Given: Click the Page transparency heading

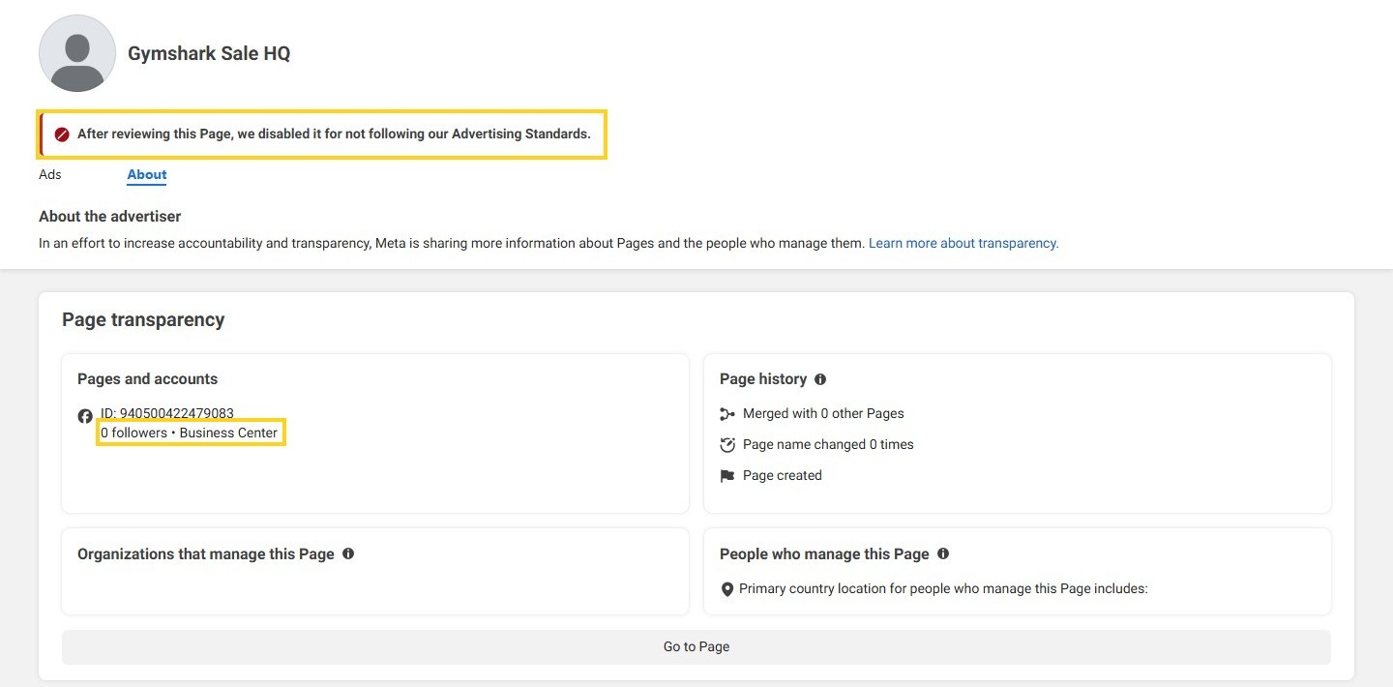Looking at the screenshot, I should point(143,319).
